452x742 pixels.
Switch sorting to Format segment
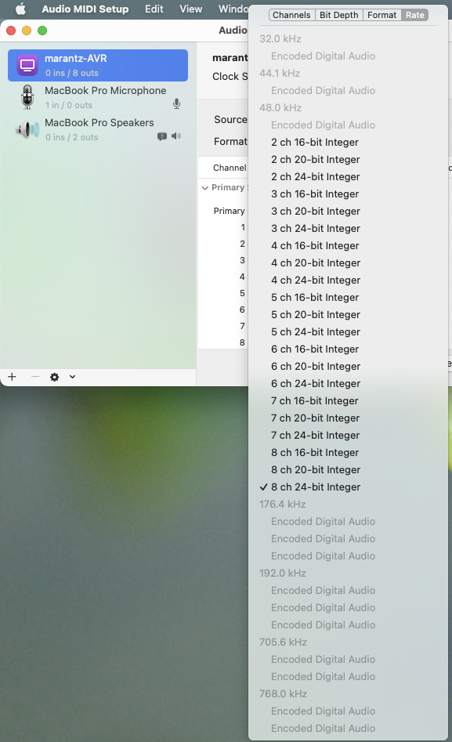(382, 15)
